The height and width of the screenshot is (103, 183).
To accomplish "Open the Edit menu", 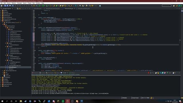I will click(x=5, y=3).
